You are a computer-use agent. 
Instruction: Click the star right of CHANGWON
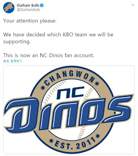click(x=97, y=83)
